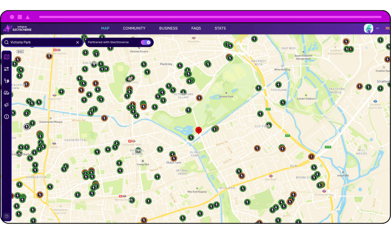Click the red location pin on the map
Screen dimensions: 391x234
click(x=199, y=130)
